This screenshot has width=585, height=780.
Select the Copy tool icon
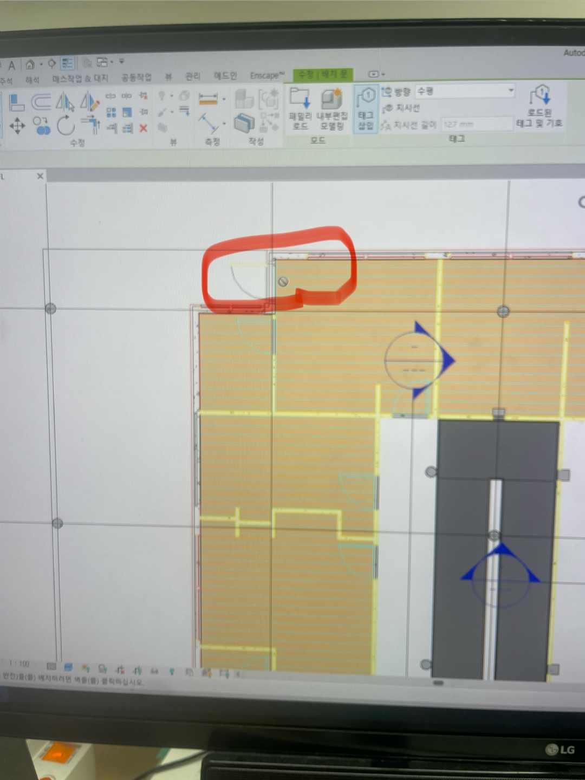point(42,126)
